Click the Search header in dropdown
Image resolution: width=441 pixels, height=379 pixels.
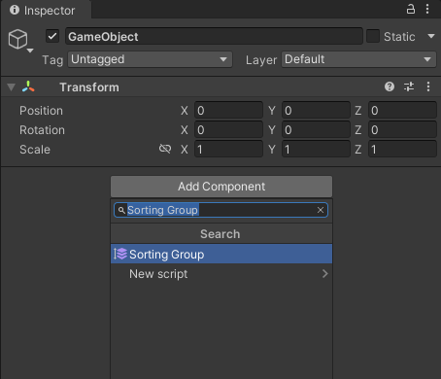(221, 234)
